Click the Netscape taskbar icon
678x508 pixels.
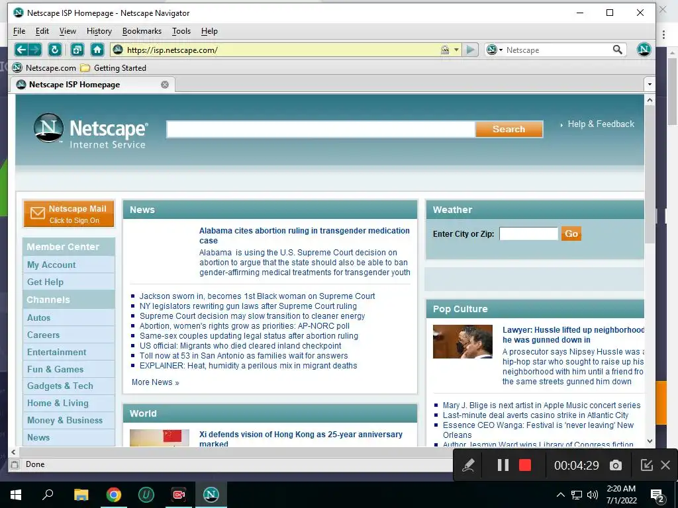[211, 495]
